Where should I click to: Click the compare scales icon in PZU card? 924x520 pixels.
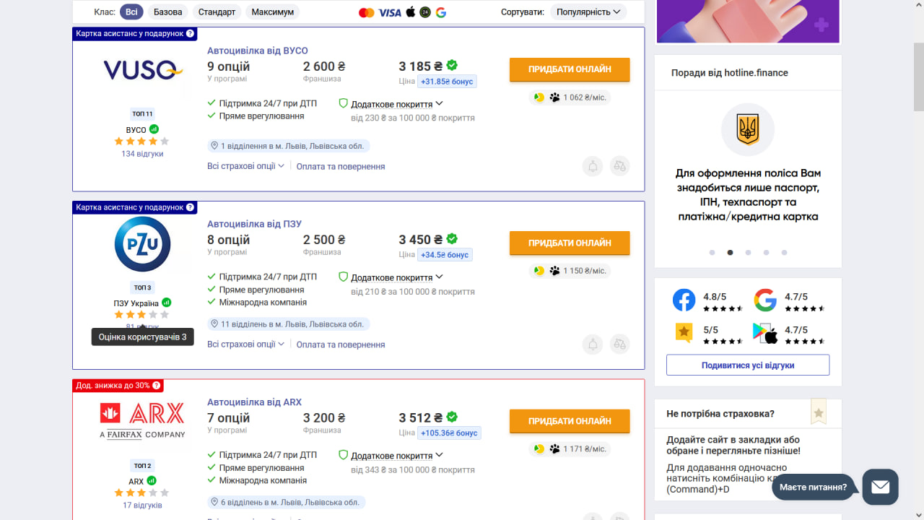pyautogui.click(x=619, y=344)
